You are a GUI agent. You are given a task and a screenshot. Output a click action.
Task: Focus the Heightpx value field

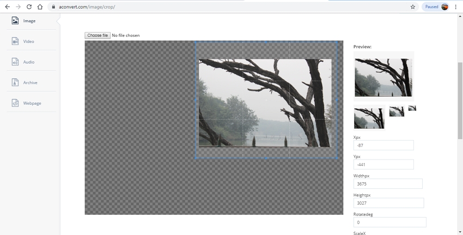[388, 203]
